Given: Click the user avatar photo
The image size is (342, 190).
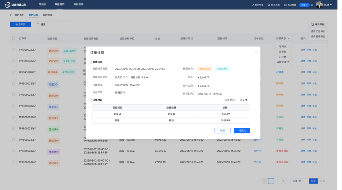Looking at the screenshot, I should (319, 5).
